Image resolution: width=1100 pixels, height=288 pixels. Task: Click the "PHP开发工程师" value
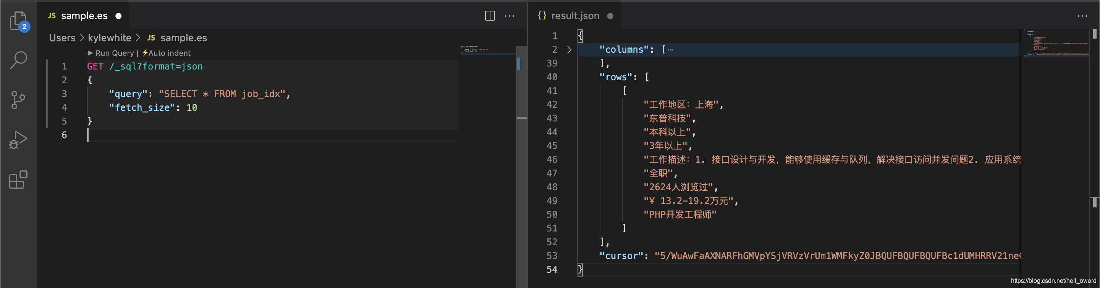(680, 215)
